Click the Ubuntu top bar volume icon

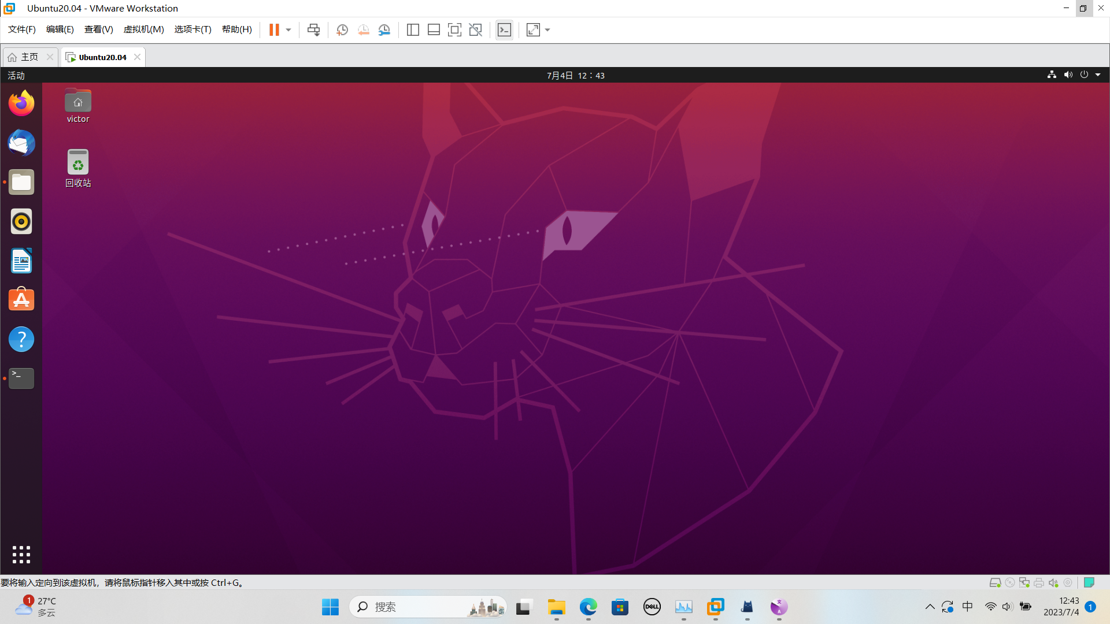(1068, 75)
